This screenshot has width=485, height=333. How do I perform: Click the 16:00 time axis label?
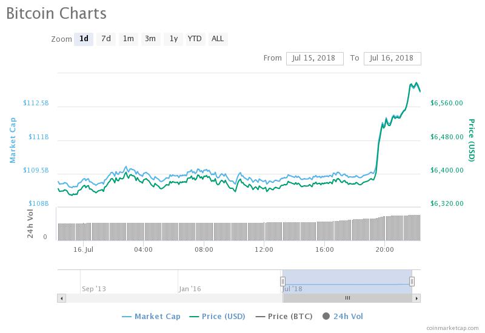tap(324, 249)
